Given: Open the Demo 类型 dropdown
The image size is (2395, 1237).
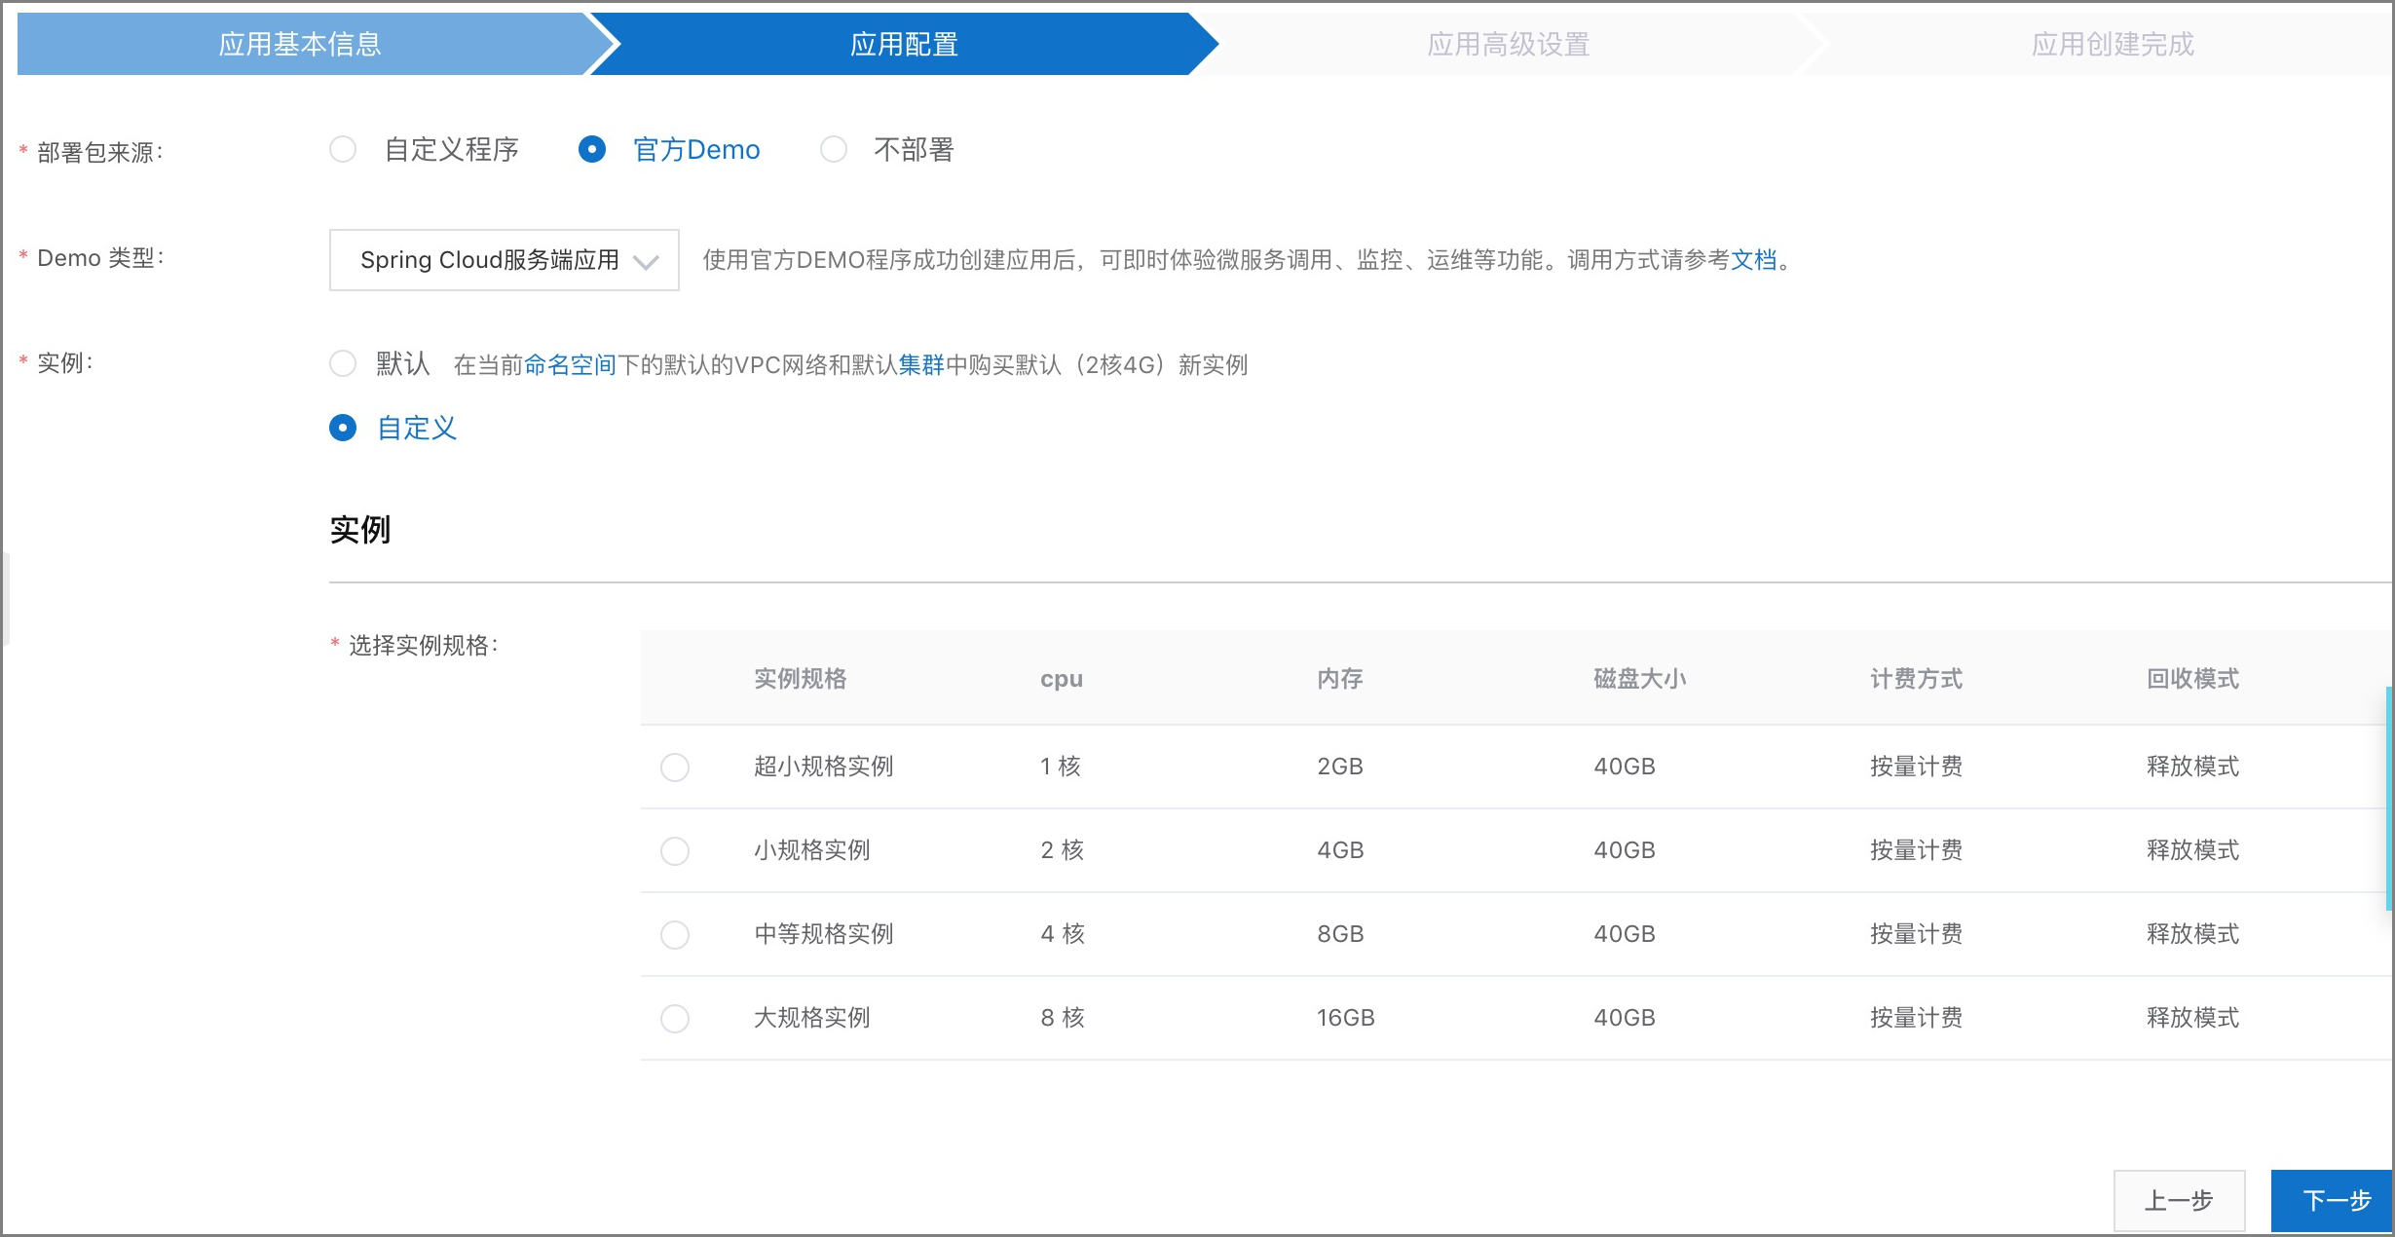Looking at the screenshot, I should (x=505, y=260).
